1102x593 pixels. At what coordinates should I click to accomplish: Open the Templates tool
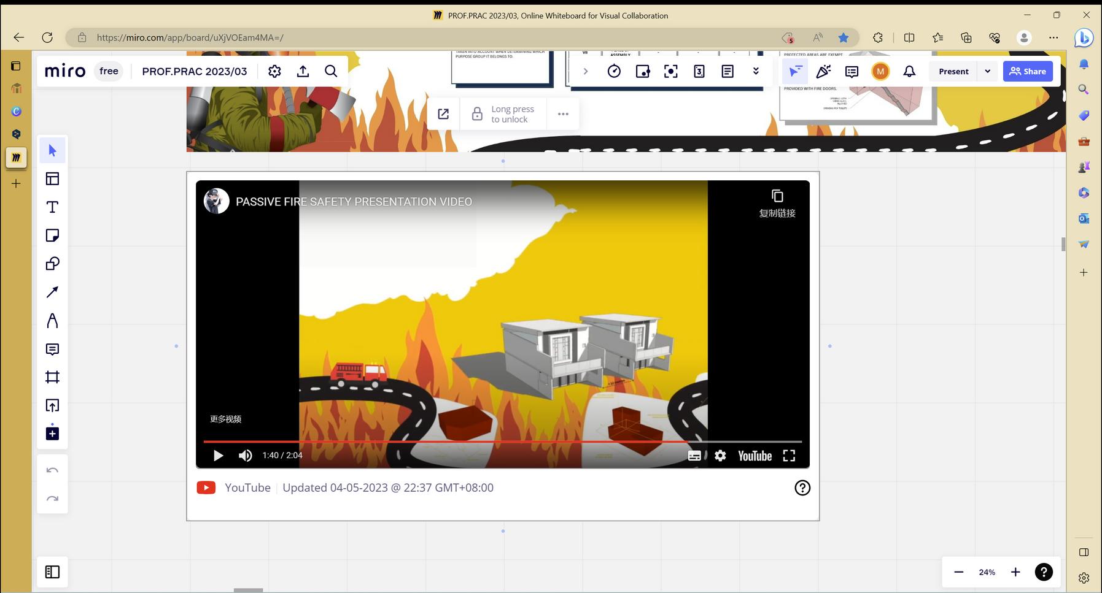click(x=52, y=178)
